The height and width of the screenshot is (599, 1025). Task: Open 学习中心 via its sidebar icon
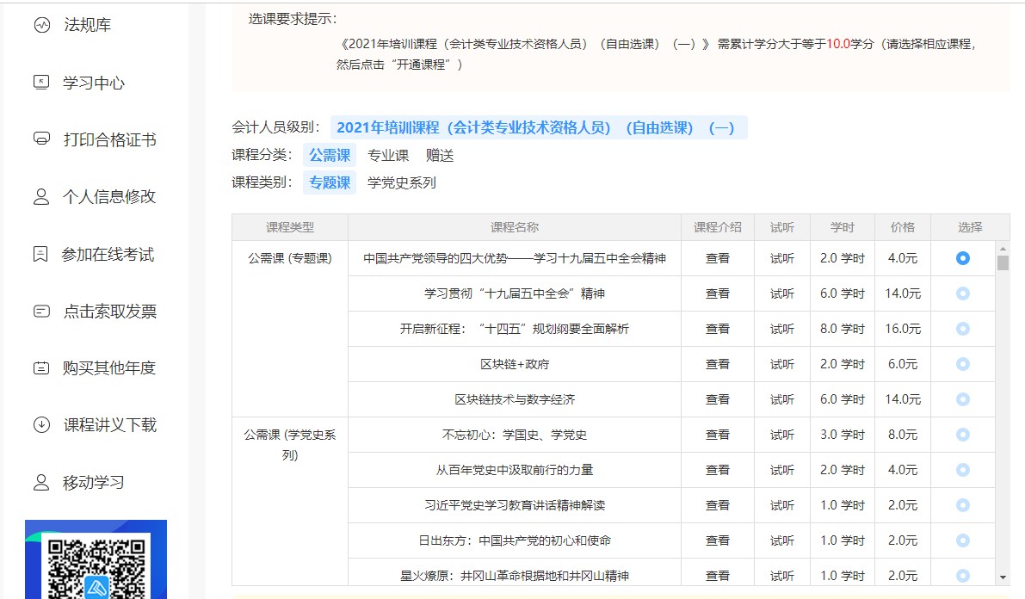coord(41,83)
